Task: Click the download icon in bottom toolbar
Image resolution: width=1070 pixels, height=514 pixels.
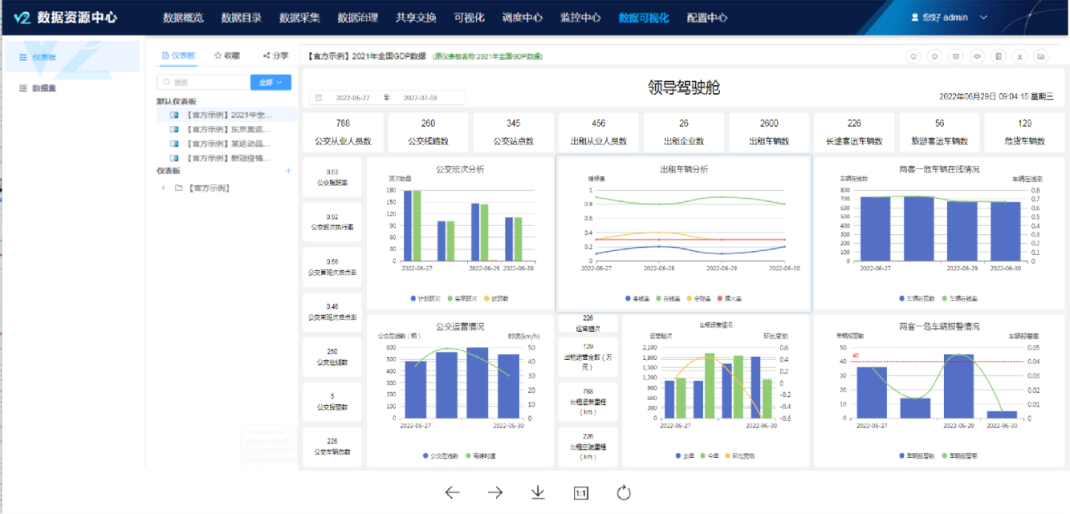Action: point(538,492)
